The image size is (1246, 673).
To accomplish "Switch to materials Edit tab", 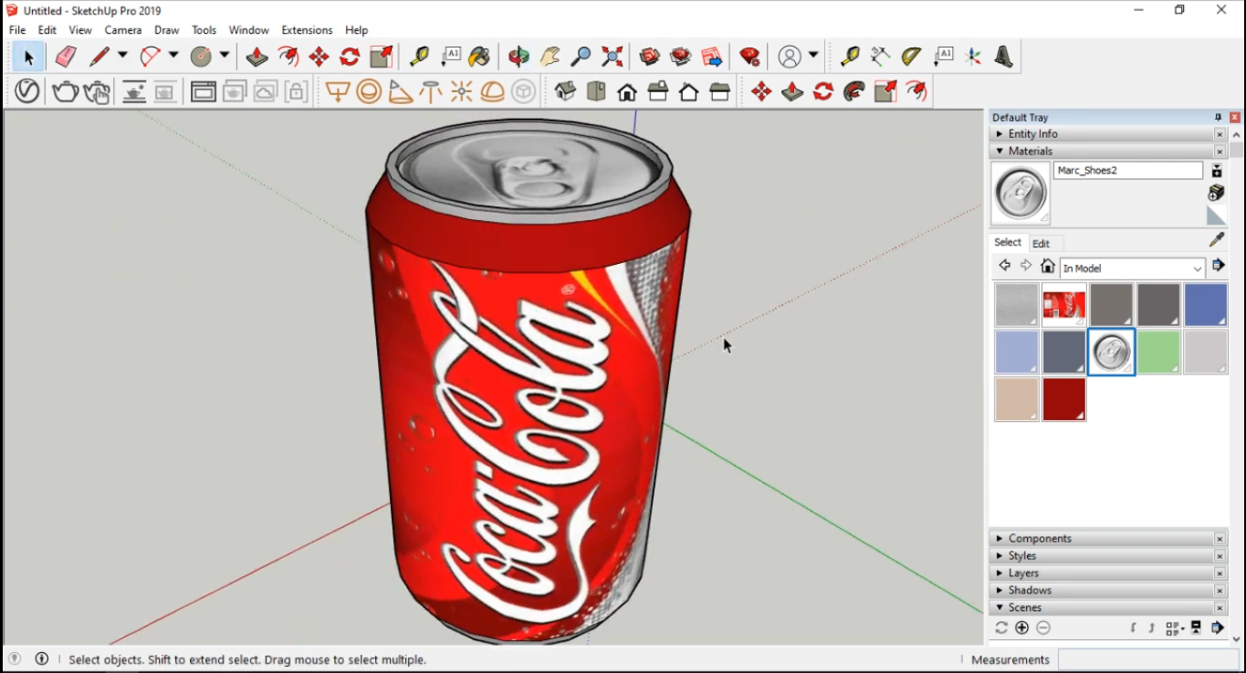I will pyautogui.click(x=1041, y=244).
